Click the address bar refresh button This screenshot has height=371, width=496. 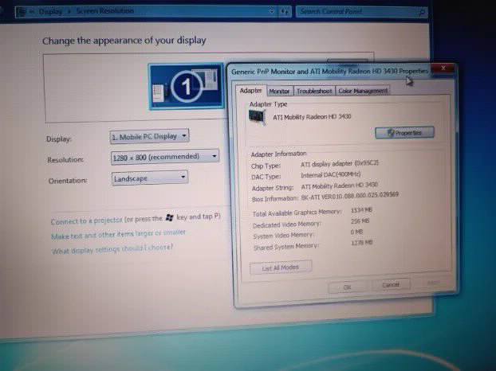(x=285, y=12)
